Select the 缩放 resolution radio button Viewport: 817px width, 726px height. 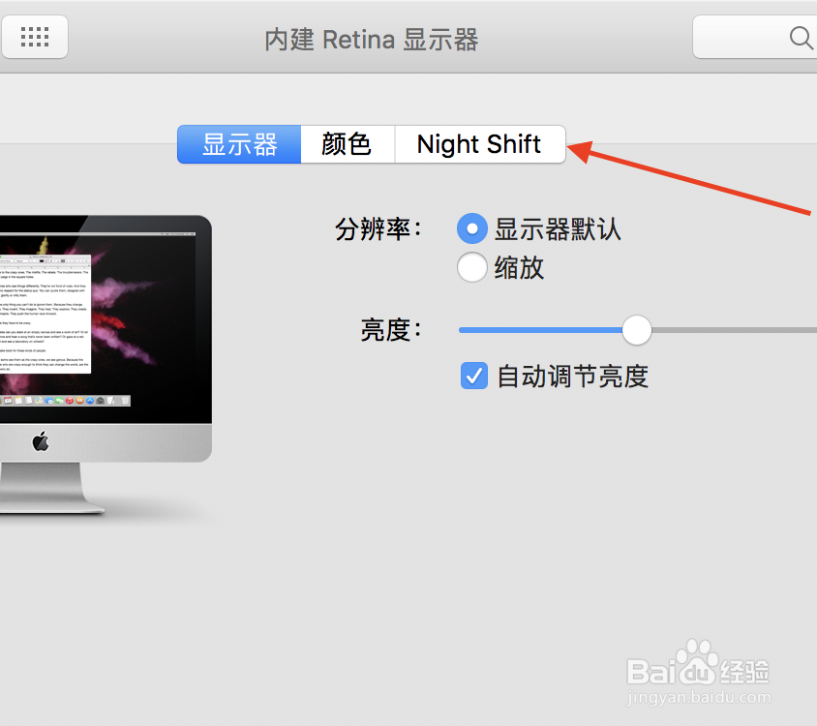[x=472, y=267]
